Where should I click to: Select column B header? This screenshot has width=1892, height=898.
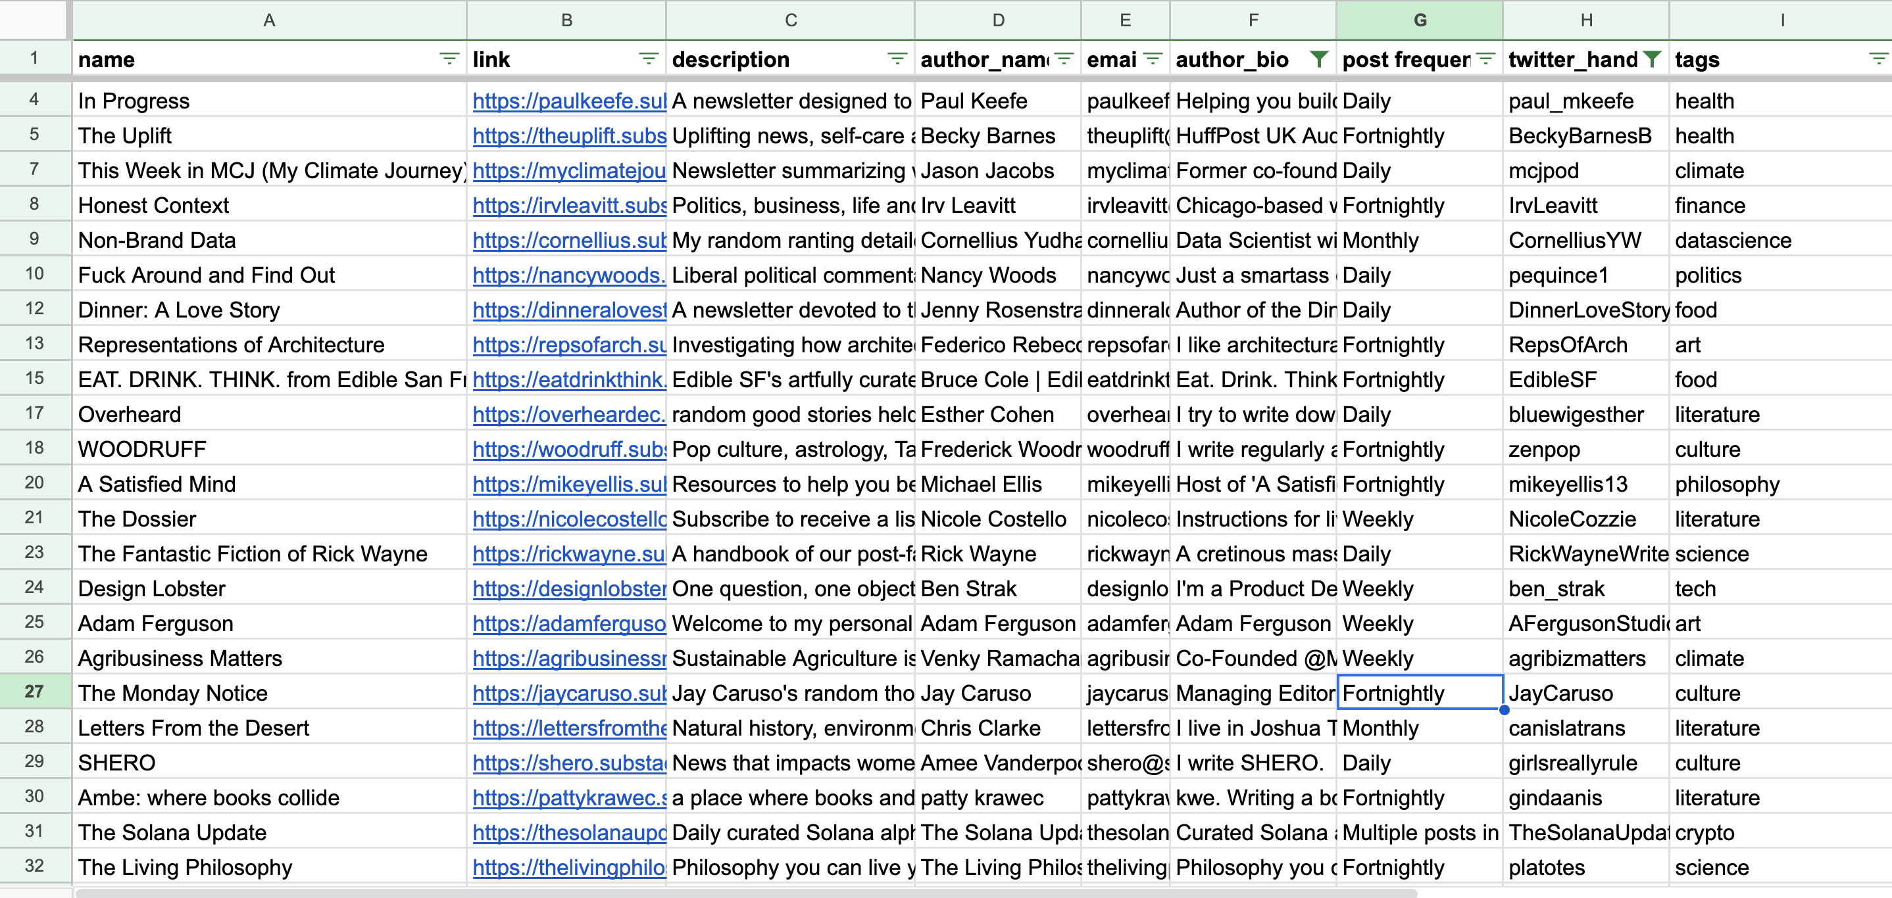click(566, 20)
